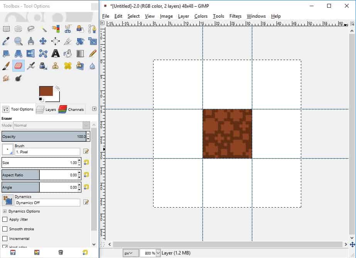Viewport: 356px width, 258px height.
Task: Reset the aspect ratio to default
Action: [86, 174]
